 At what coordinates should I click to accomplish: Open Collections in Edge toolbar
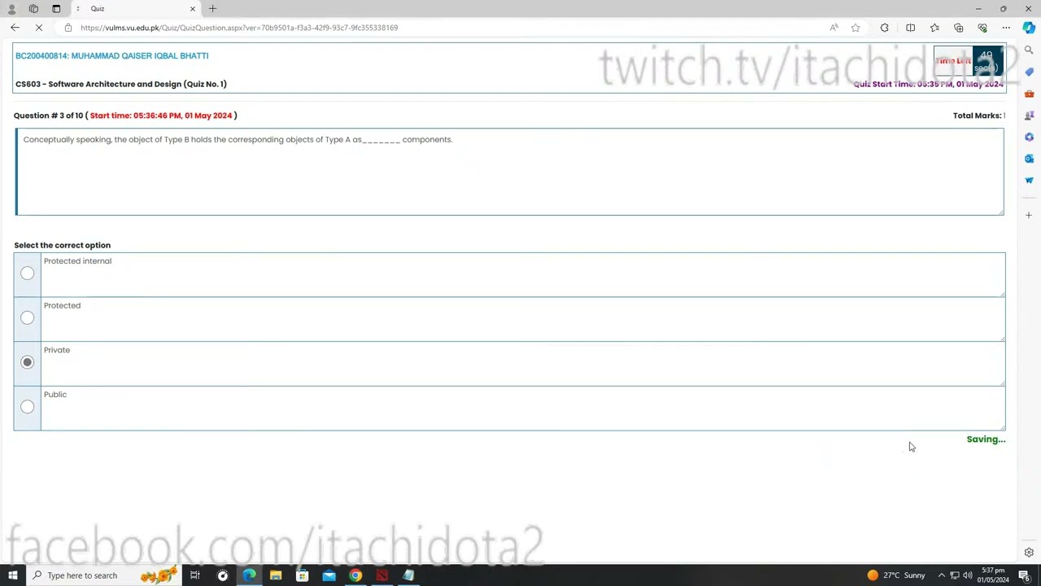(x=959, y=28)
